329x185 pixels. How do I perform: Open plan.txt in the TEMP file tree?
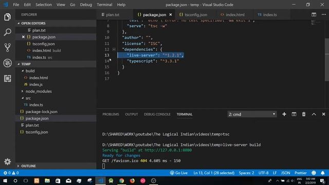(x=32, y=125)
